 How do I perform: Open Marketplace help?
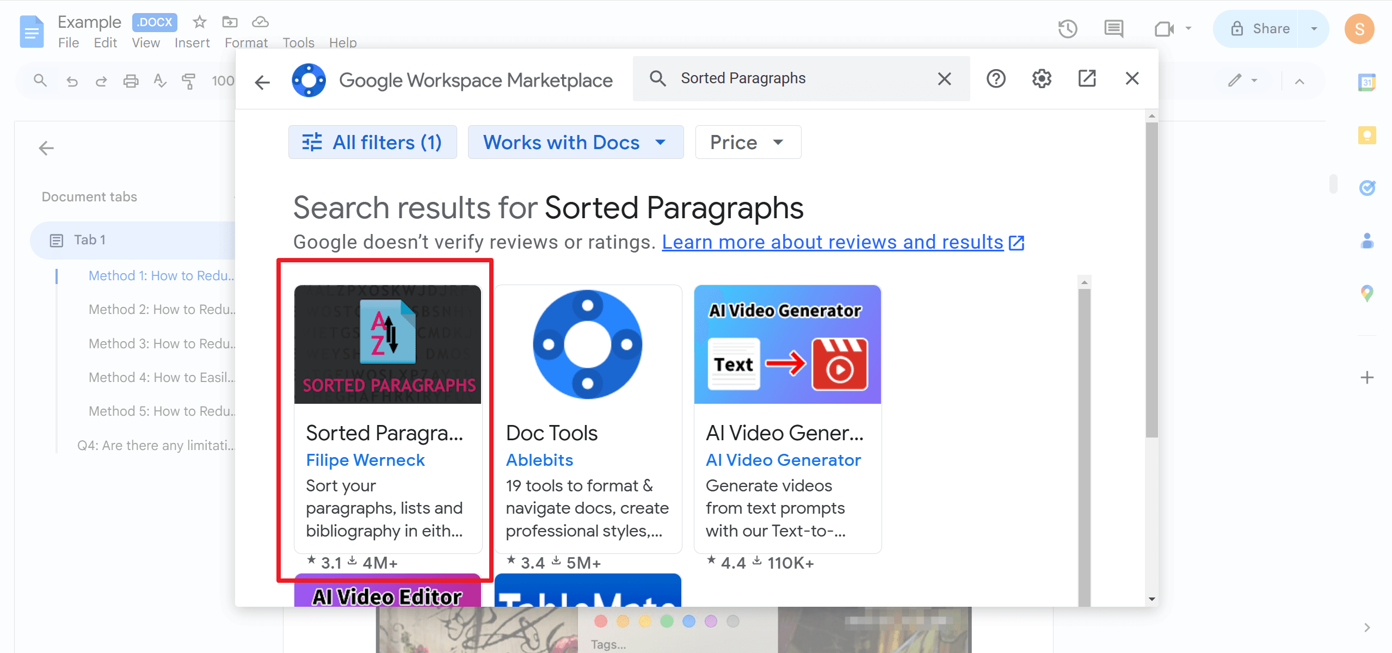(996, 79)
